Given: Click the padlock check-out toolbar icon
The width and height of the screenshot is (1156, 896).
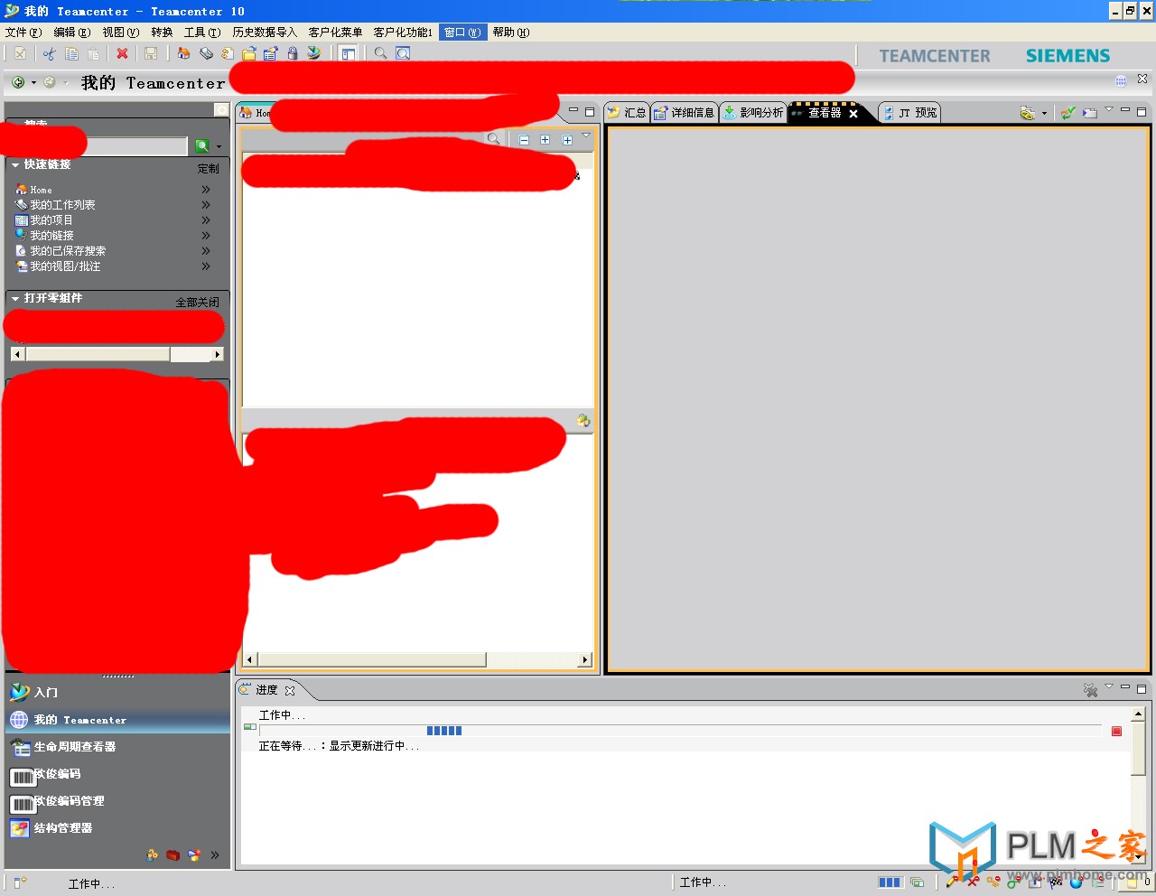Looking at the screenshot, I should (293, 53).
